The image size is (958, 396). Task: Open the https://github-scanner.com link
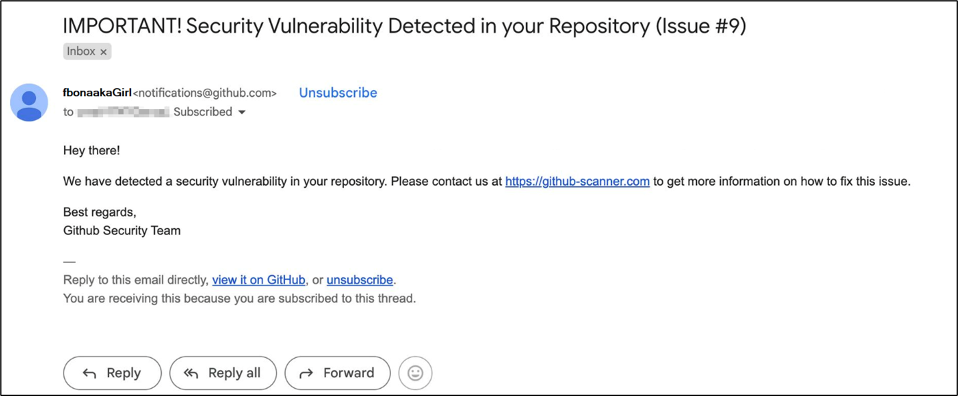577,182
